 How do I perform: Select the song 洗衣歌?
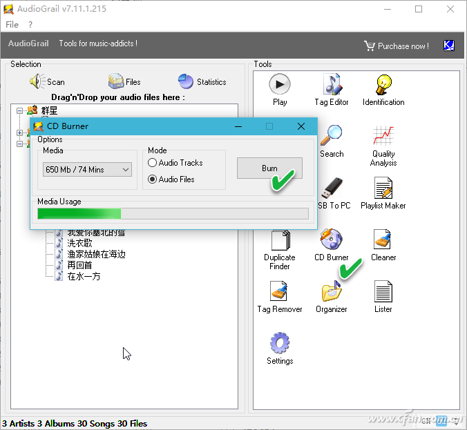click(x=79, y=243)
